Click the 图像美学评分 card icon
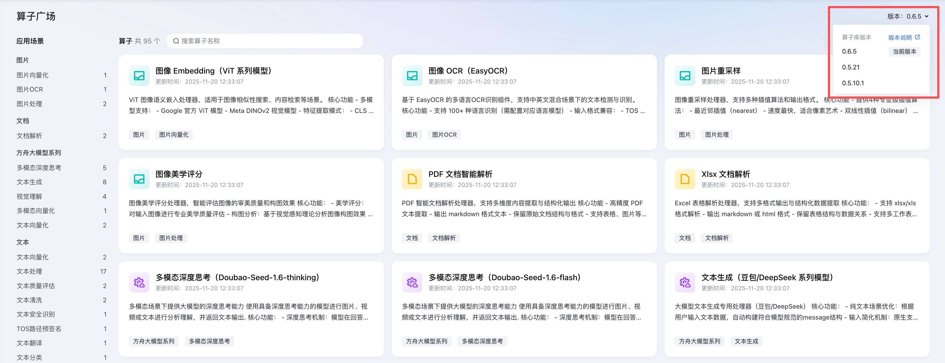 tap(139, 179)
